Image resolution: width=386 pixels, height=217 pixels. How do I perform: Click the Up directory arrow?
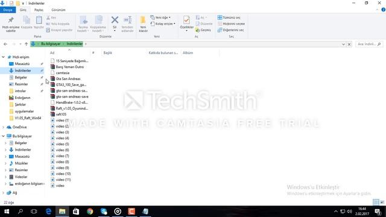26,44
